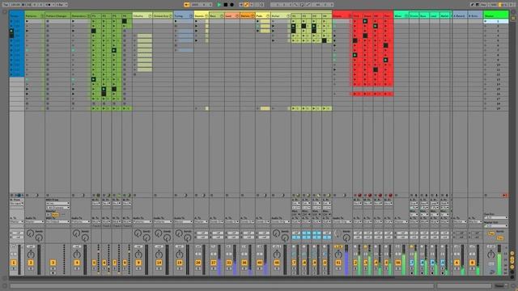Open Audio To dropdown on track 2
Image resolution: width=518 pixels, height=291 pixels.
(34, 221)
